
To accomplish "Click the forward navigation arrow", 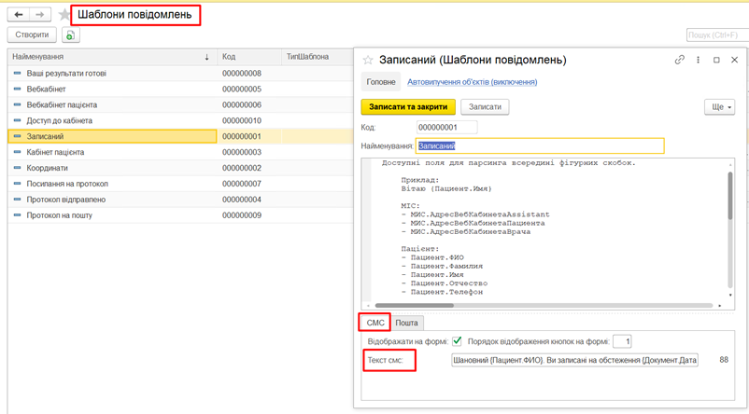I will (x=40, y=15).
